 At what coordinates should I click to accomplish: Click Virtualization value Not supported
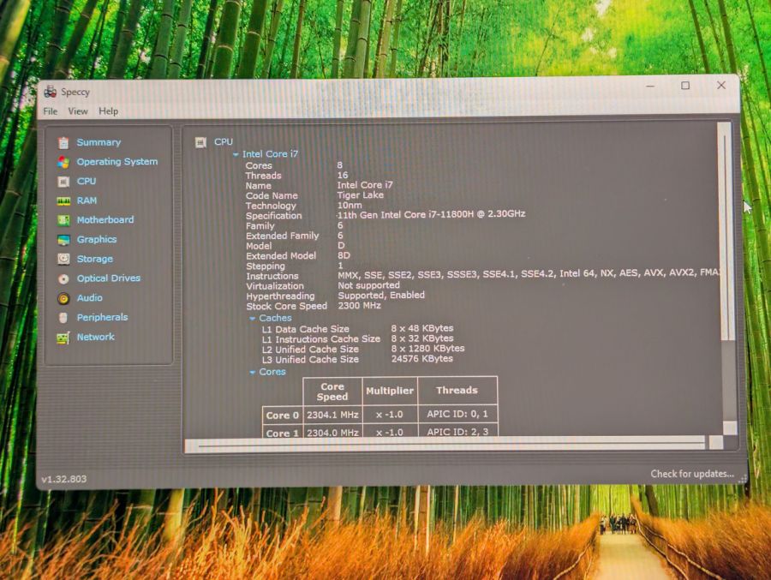368,285
